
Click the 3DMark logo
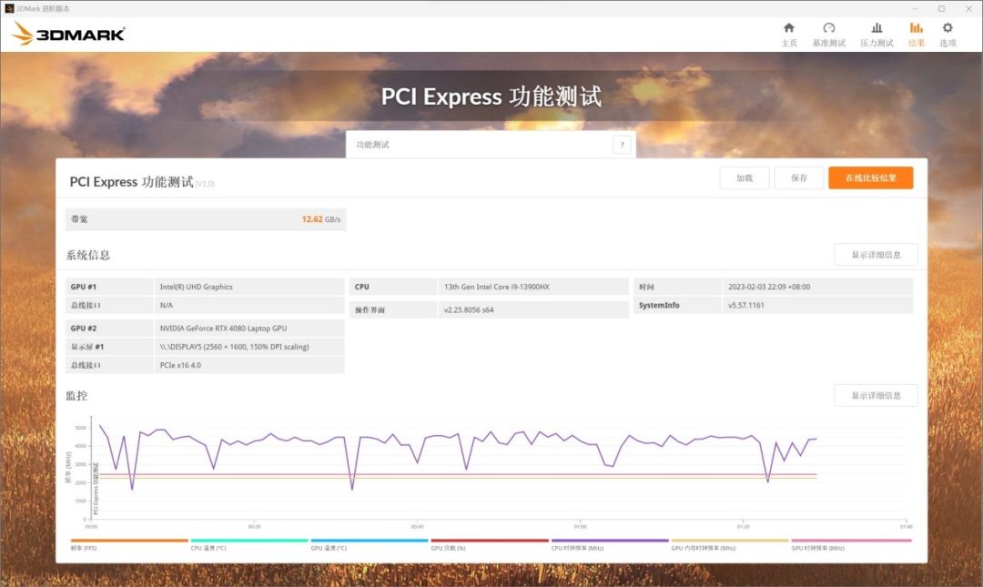click(69, 34)
